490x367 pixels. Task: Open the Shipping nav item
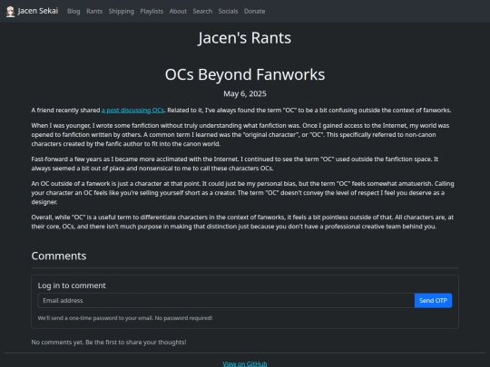point(122,11)
